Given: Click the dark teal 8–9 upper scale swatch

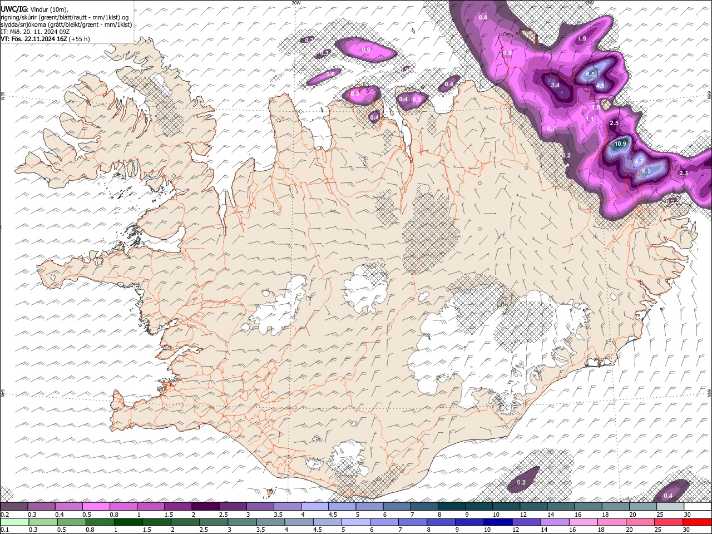Looking at the screenshot, I should click(452, 507).
